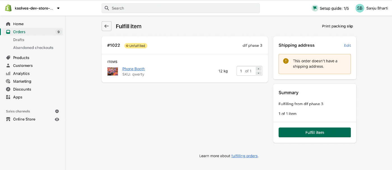392x170 pixels.
Task: Click the setup guide flag icon
Action: (315, 8)
